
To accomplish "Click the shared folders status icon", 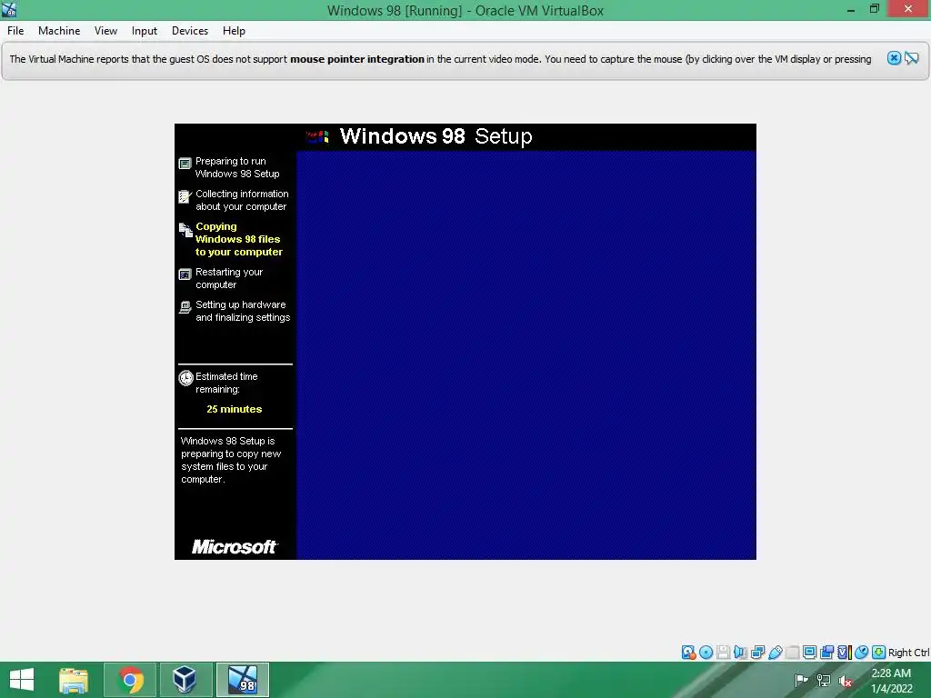I will tap(792, 653).
